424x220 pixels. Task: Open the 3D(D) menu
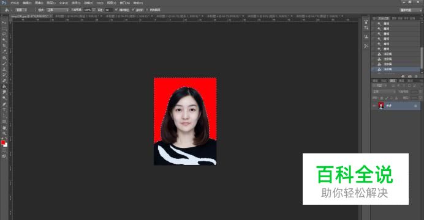click(x=100, y=3)
